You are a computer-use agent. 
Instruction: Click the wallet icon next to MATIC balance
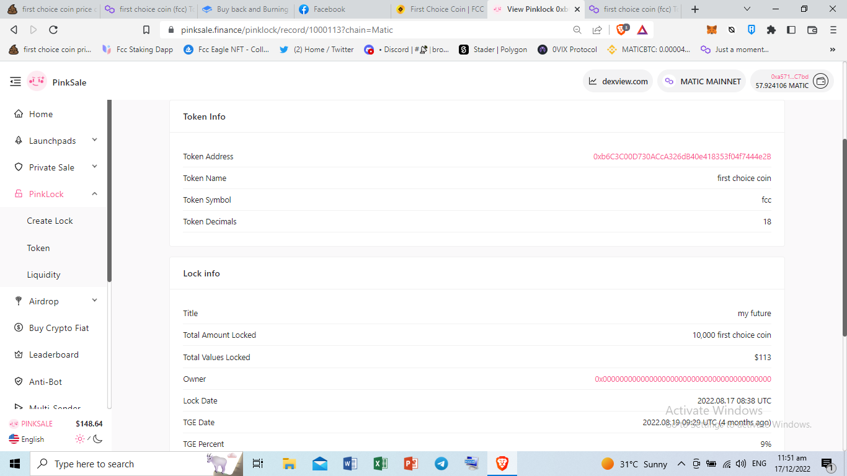820,81
